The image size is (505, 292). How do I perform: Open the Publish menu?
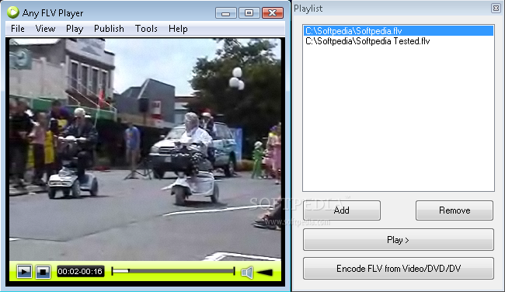tap(109, 29)
